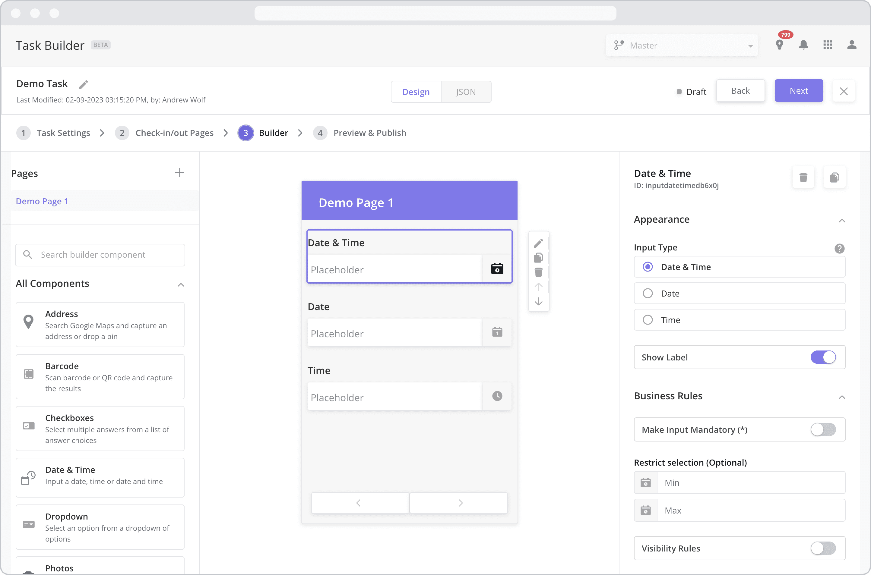871x575 pixels.
Task: Delete Date & Time component in properties panel header
Action: (x=803, y=178)
